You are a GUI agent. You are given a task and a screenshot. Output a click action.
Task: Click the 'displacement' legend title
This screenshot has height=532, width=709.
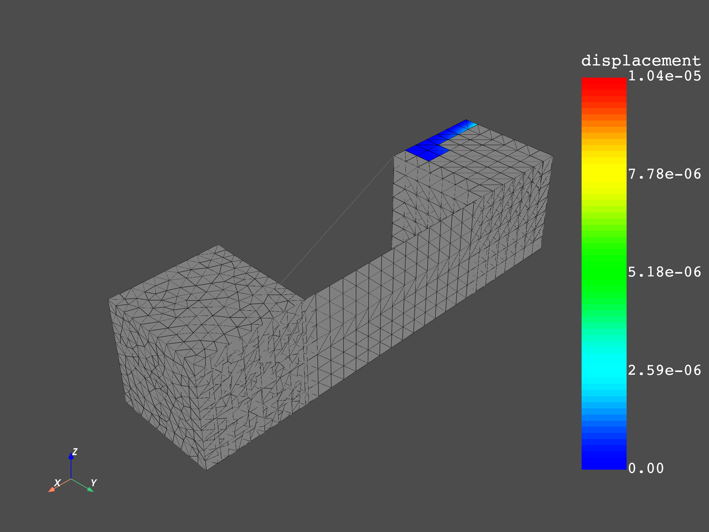641,61
